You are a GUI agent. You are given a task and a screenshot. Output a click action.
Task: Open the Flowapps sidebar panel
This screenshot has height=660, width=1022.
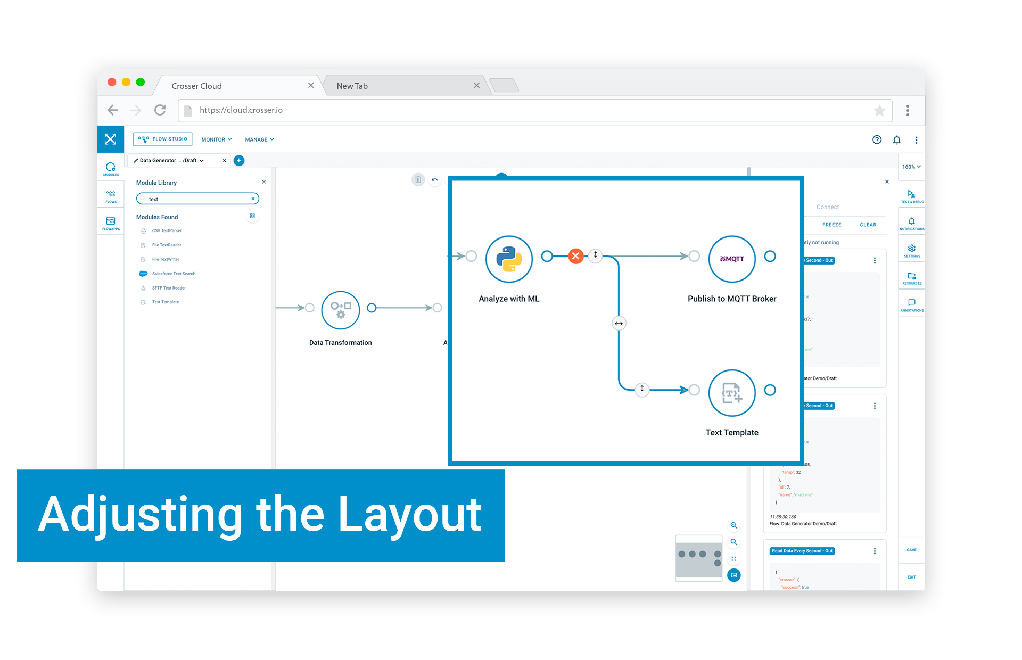tap(111, 224)
